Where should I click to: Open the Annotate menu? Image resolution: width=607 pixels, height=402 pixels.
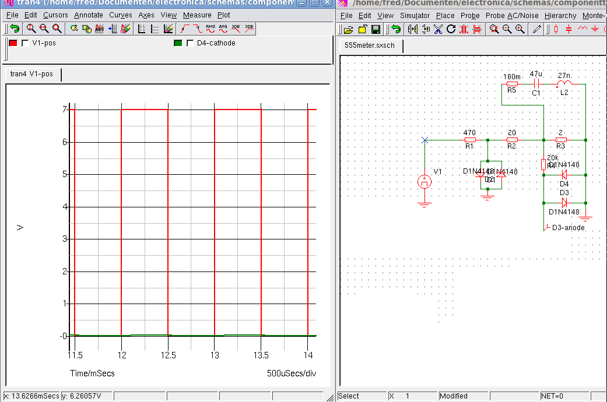point(89,15)
